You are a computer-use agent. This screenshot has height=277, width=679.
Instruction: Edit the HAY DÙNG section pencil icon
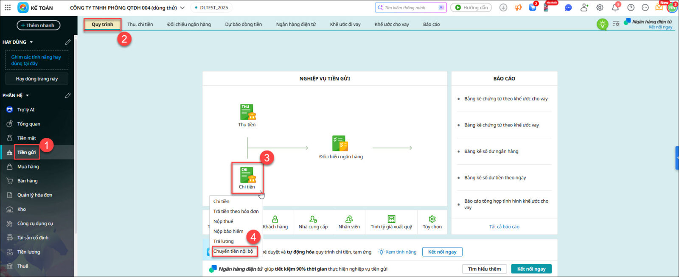coord(68,42)
